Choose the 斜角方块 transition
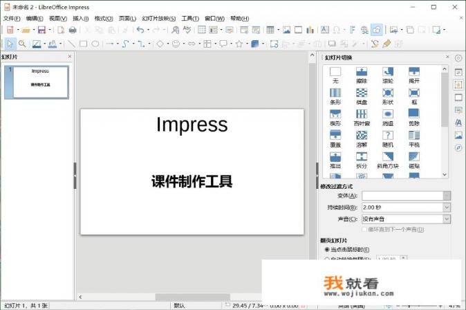This screenshot has width=466, height=310. tap(388, 161)
